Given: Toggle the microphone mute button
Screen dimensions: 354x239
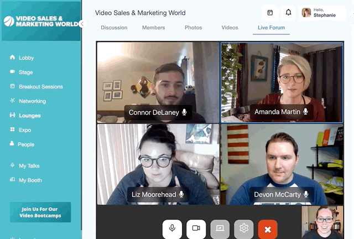Looking at the screenshot, I should (172, 228).
